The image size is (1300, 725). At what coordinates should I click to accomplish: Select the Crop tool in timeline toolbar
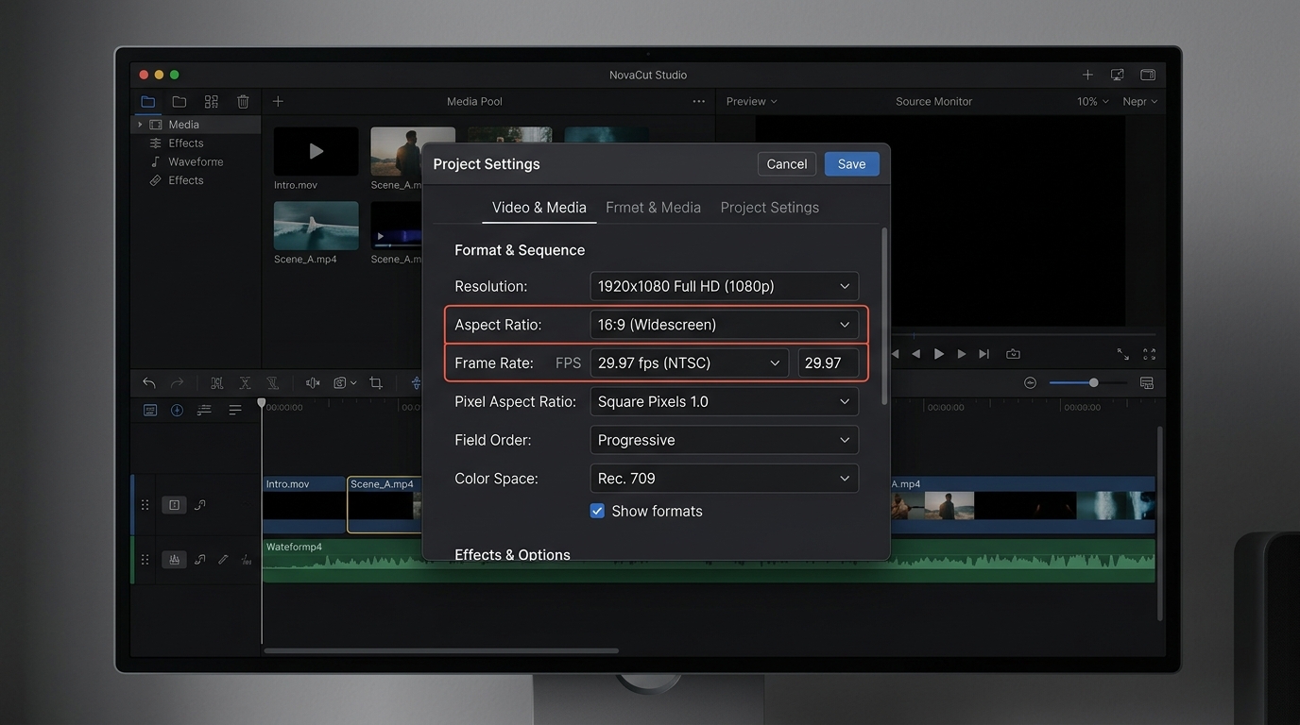376,382
